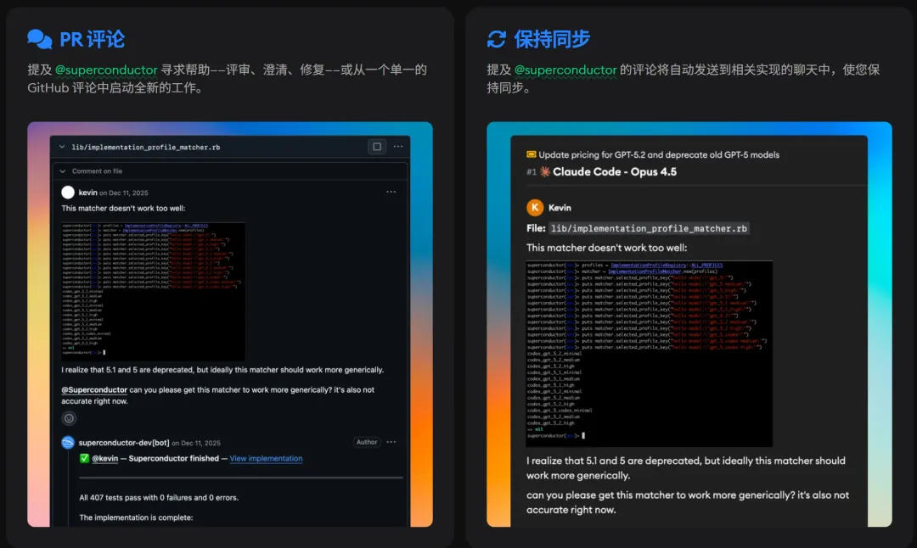Click the 'Superconductor finished' status text
The image size is (917, 548).
pyautogui.click(x=174, y=459)
